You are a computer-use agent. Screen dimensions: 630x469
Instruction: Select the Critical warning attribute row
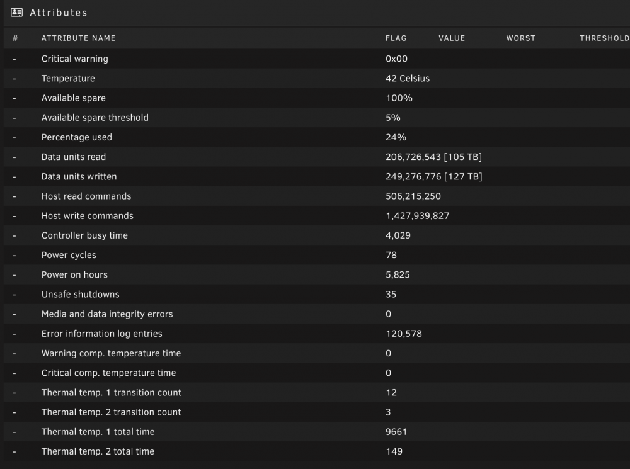[317, 59]
